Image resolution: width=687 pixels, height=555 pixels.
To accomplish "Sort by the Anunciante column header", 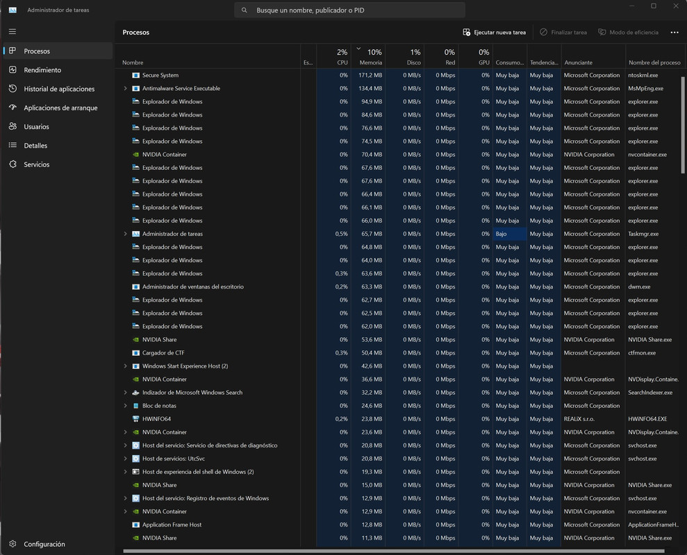I will (593, 56).
